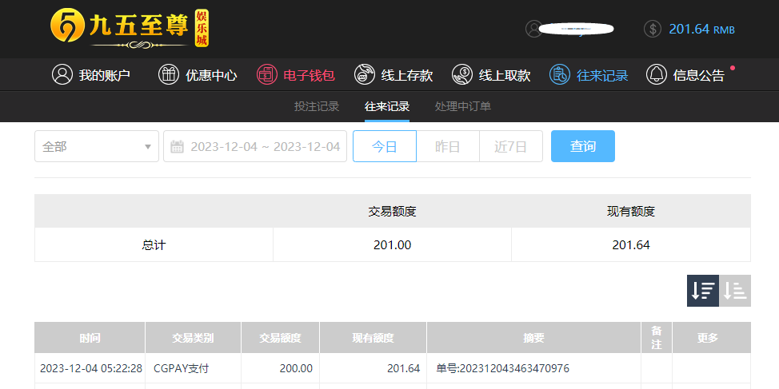The width and height of the screenshot is (779, 389).
Task: Select the 往来记录 sub-tab
Action: pos(387,106)
